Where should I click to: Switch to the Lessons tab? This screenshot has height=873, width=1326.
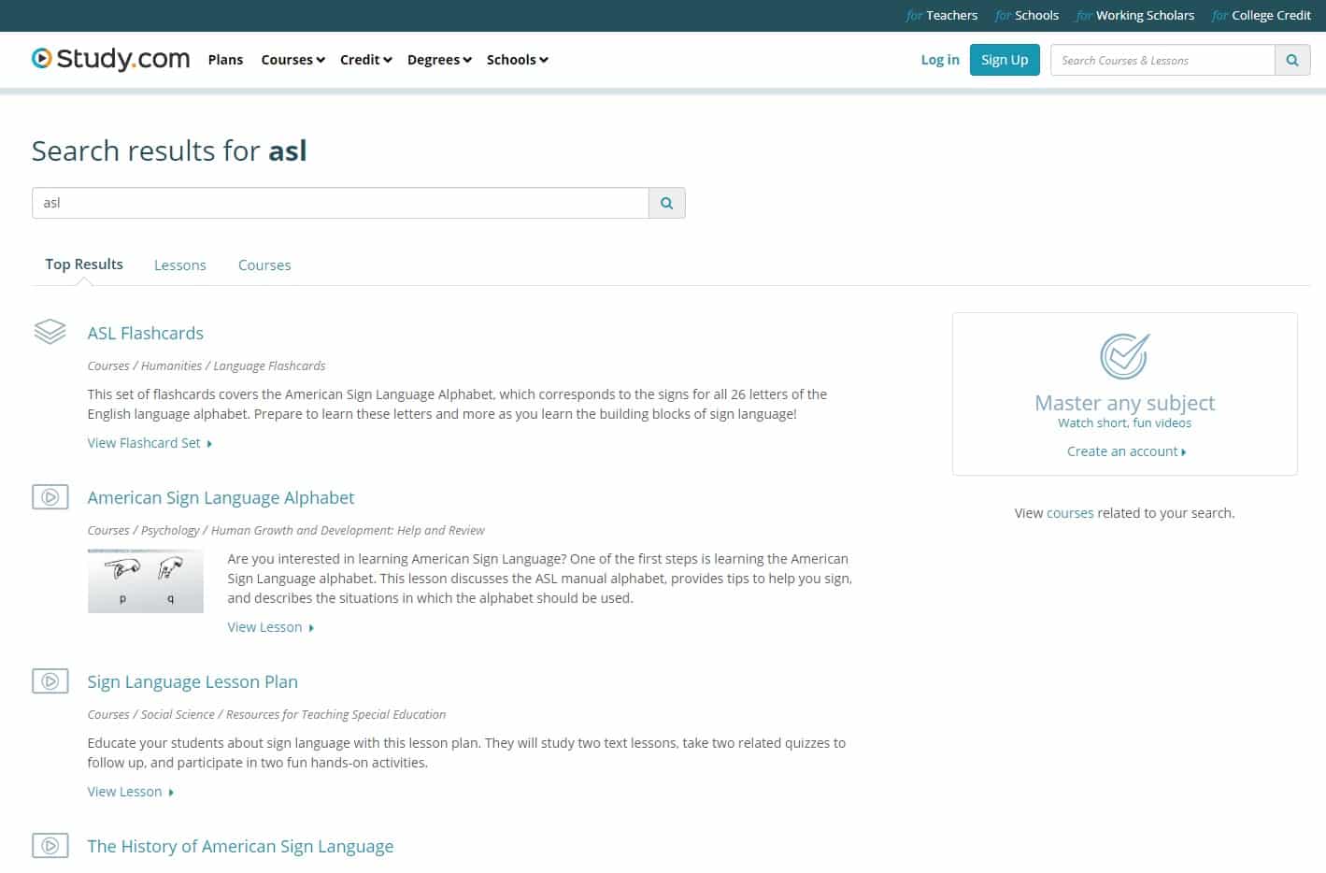(x=179, y=265)
